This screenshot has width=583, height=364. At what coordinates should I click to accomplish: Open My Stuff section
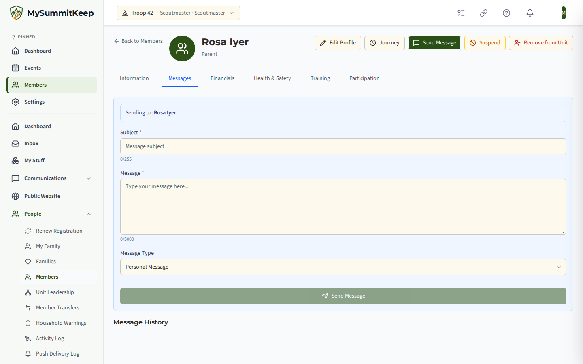click(52, 161)
